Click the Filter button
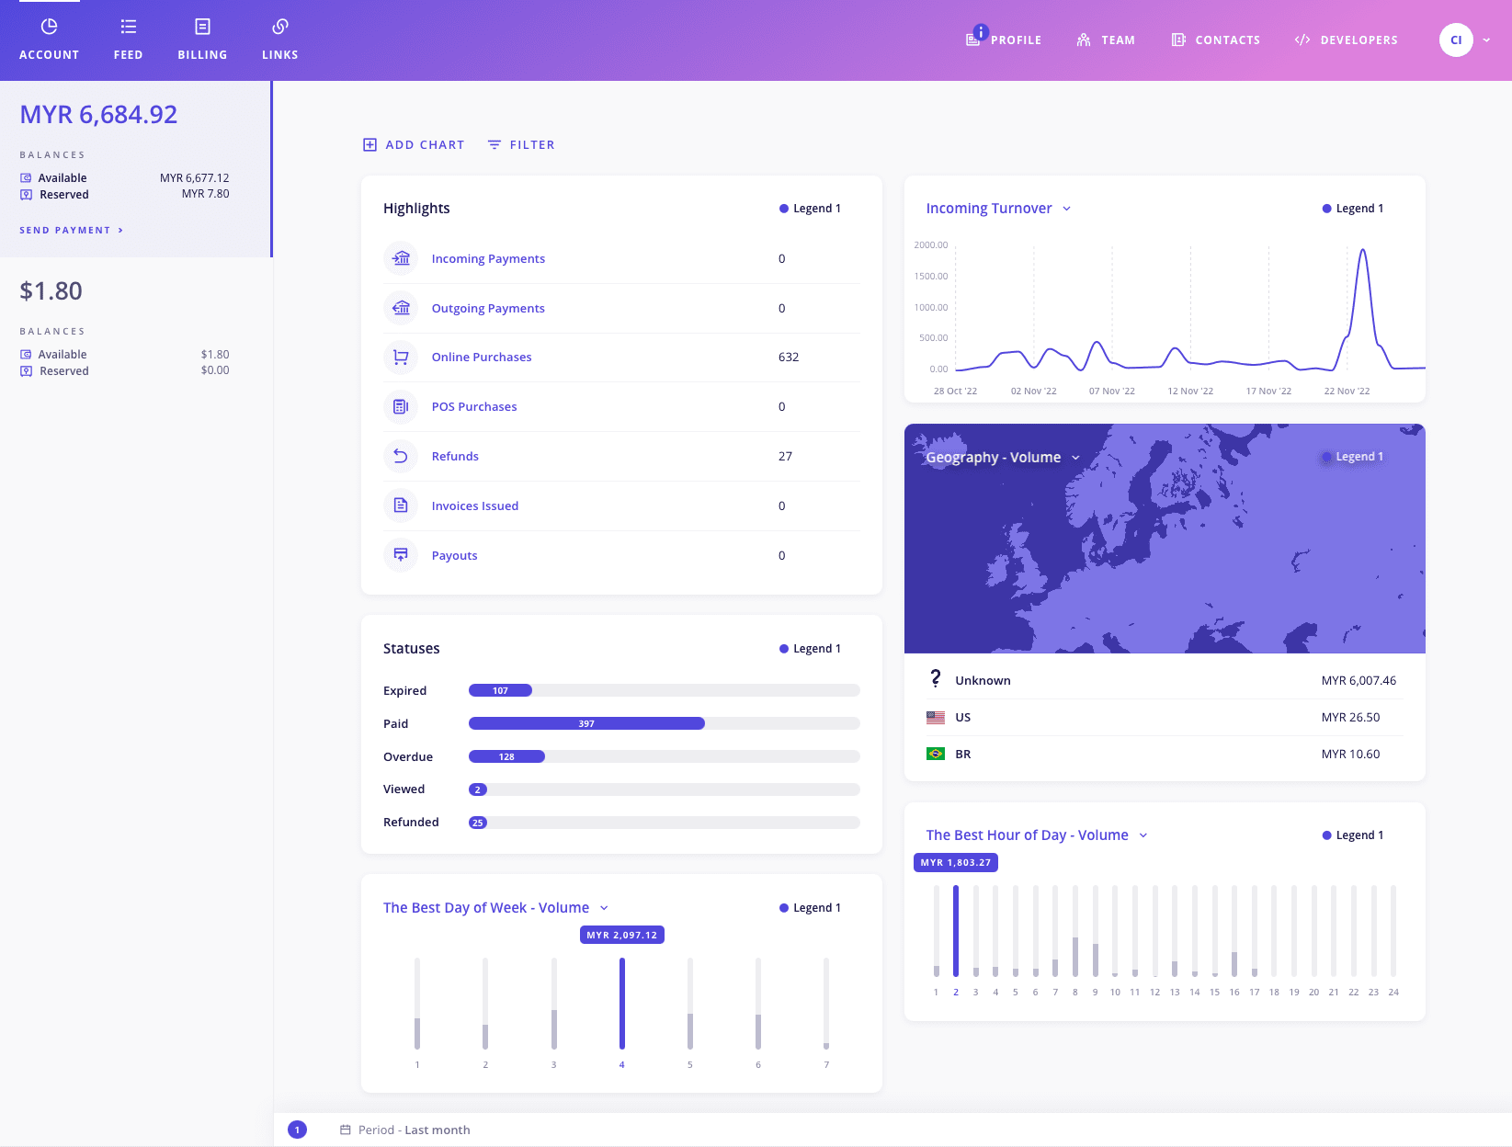The width and height of the screenshot is (1512, 1147). click(x=520, y=145)
